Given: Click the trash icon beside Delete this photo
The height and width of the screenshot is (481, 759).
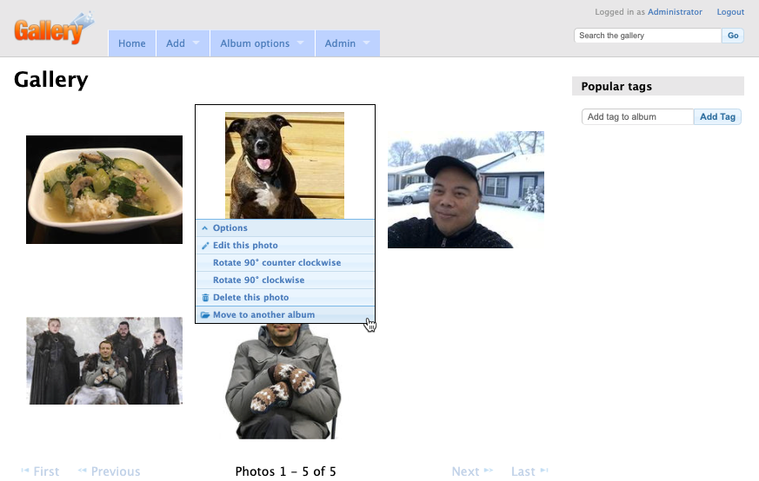Looking at the screenshot, I should pyautogui.click(x=205, y=298).
